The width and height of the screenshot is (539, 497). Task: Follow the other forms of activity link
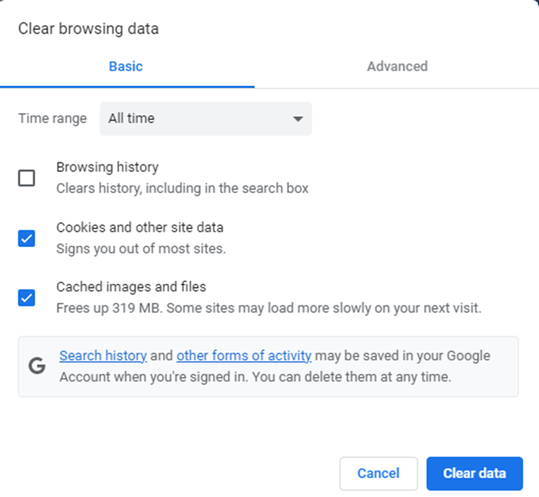pyautogui.click(x=244, y=356)
